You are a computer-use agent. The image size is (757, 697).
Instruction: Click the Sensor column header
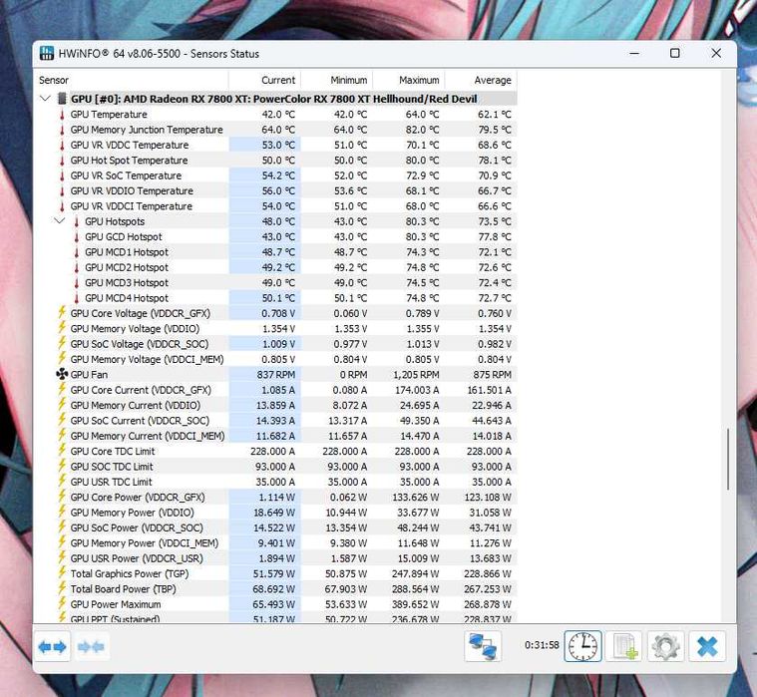tap(132, 80)
